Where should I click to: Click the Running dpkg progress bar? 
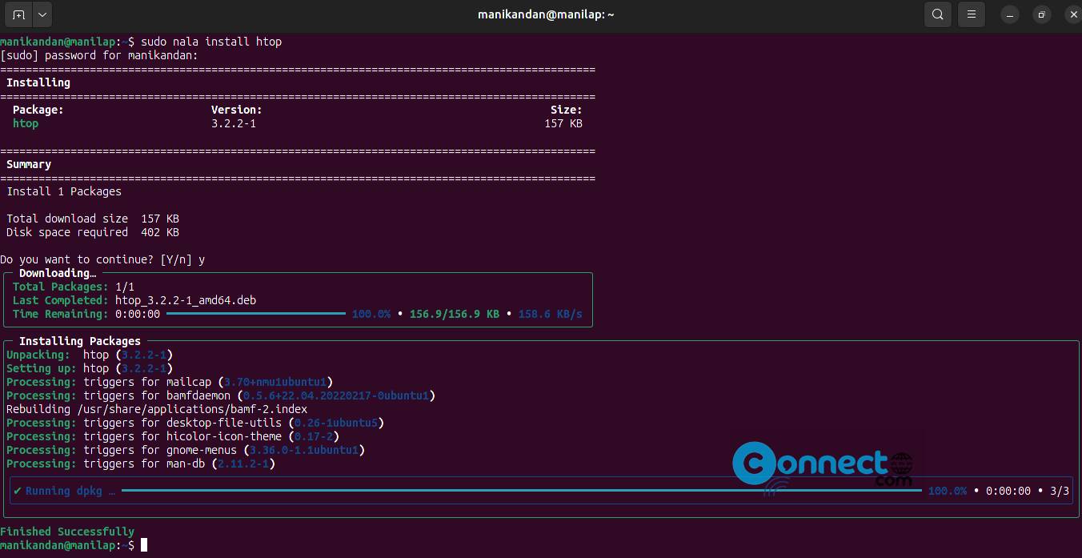point(521,491)
